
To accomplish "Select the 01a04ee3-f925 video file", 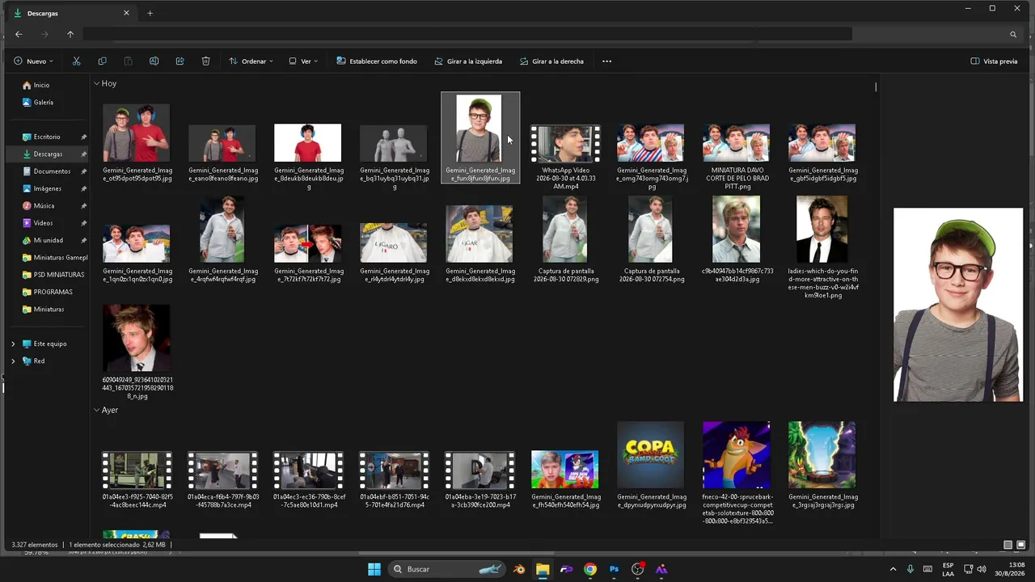I will [137, 480].
